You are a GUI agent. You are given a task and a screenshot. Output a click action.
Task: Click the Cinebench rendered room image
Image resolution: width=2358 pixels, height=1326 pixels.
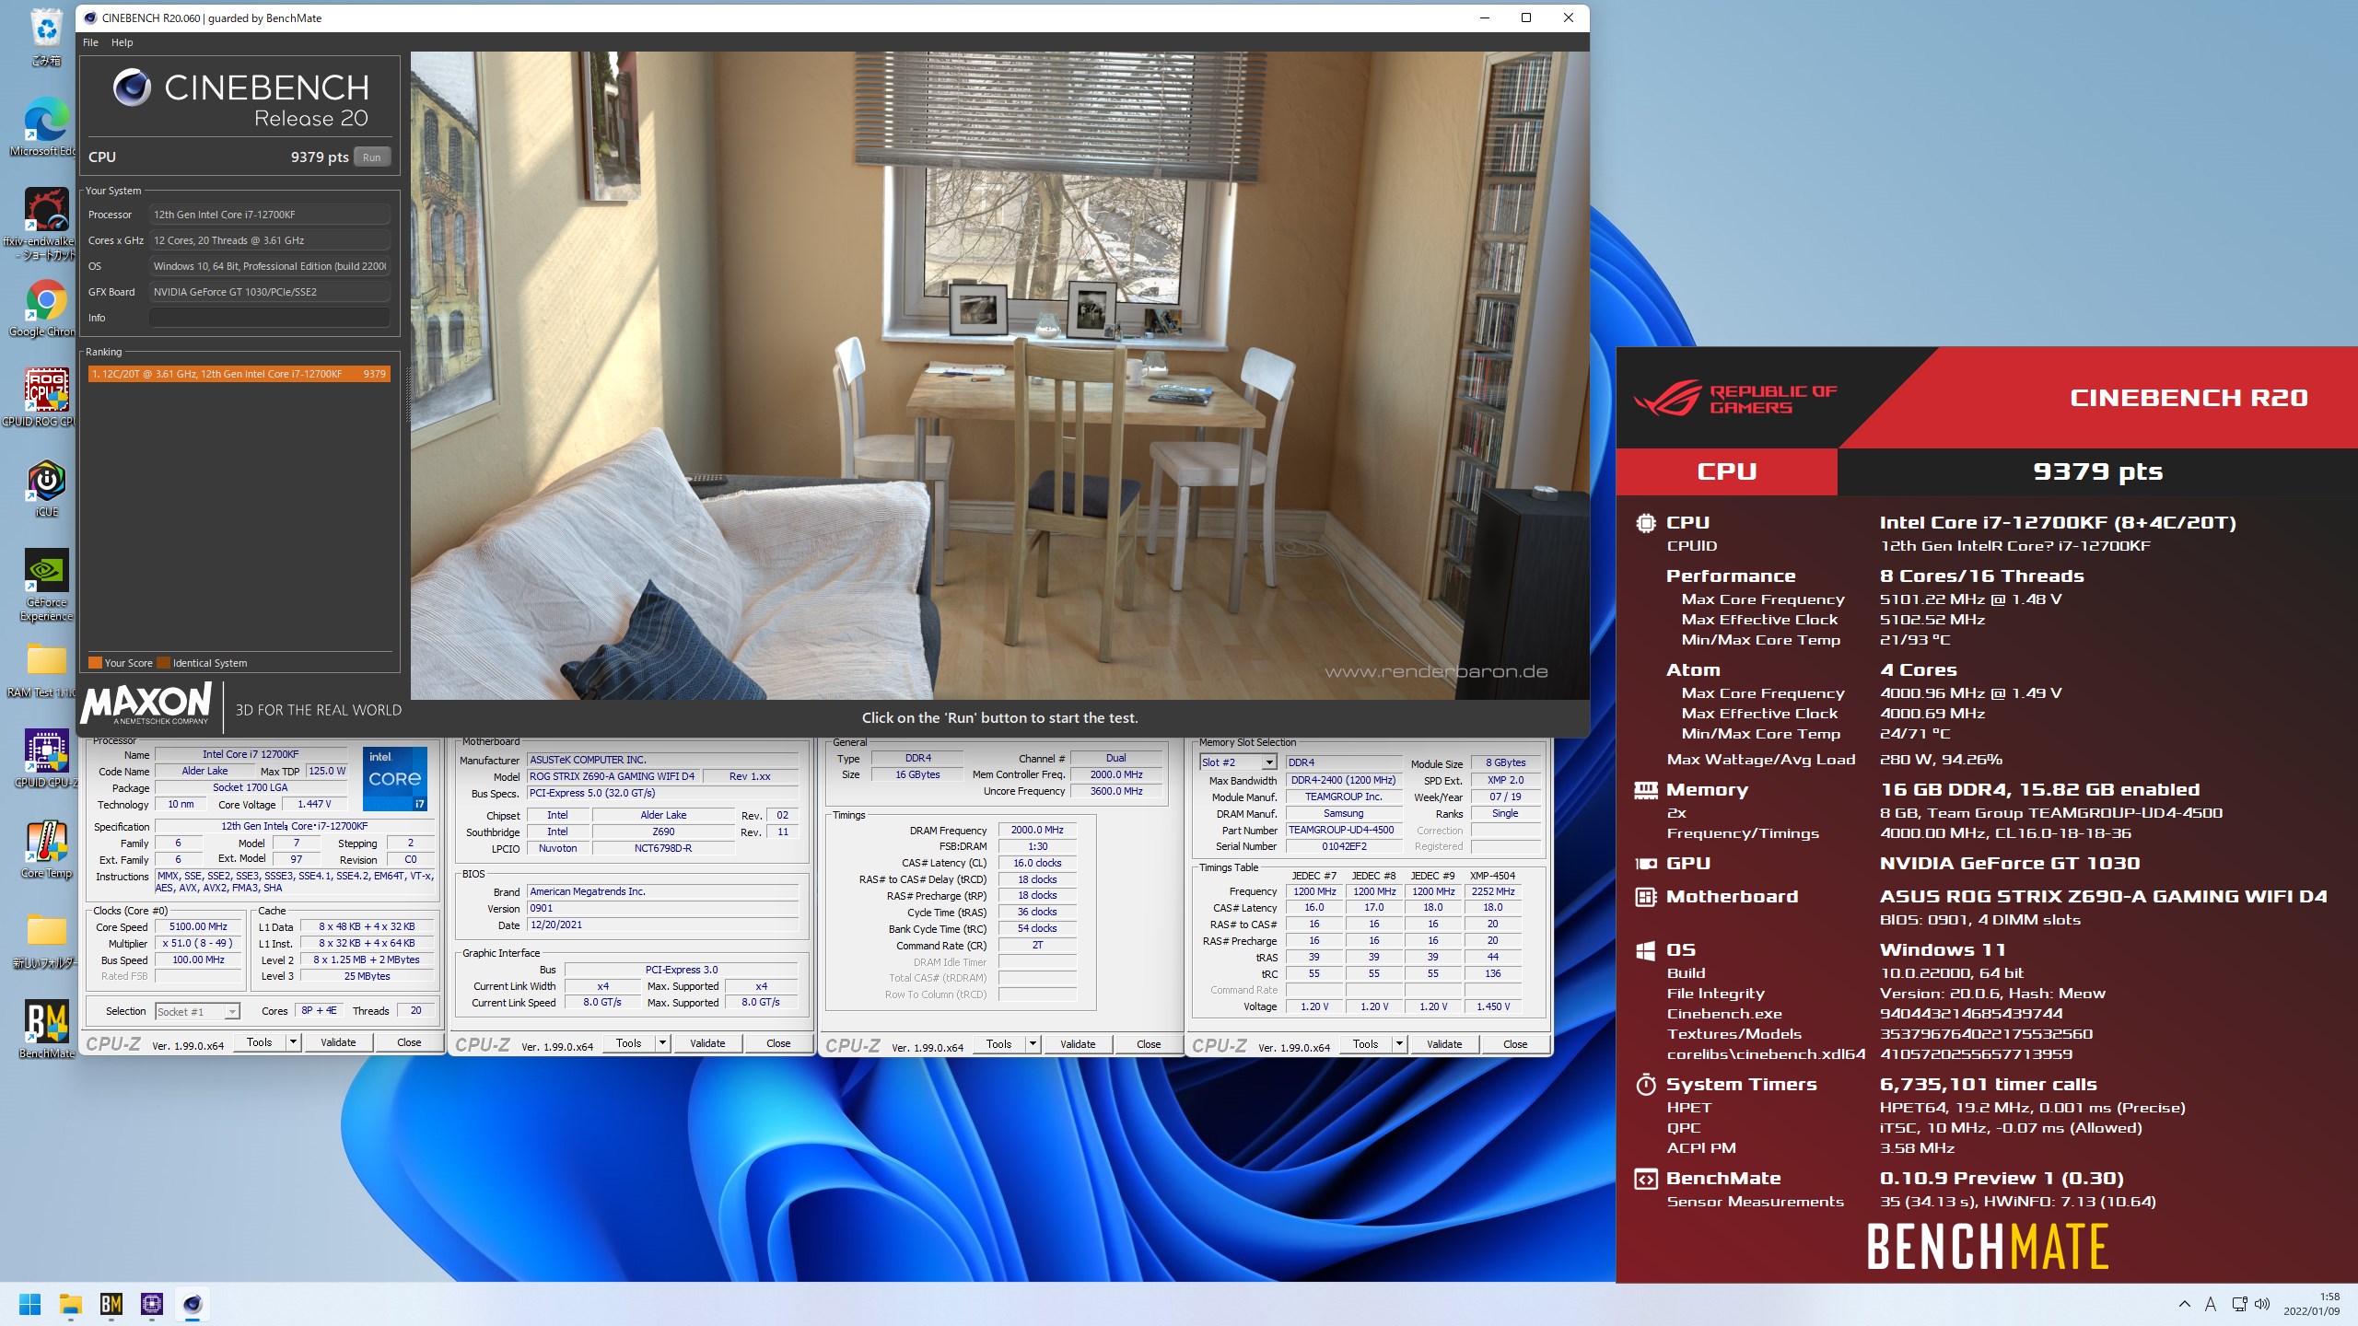point(999,375)
